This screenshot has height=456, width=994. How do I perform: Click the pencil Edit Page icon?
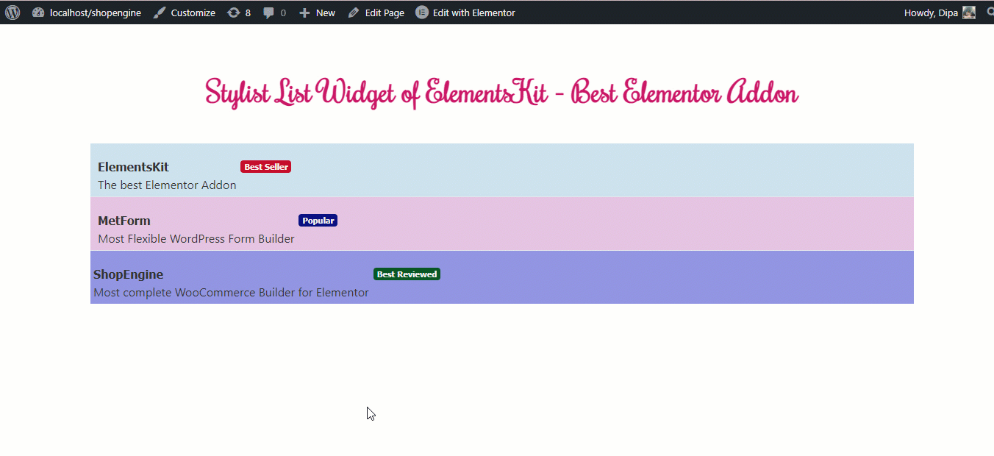[354, 13]
